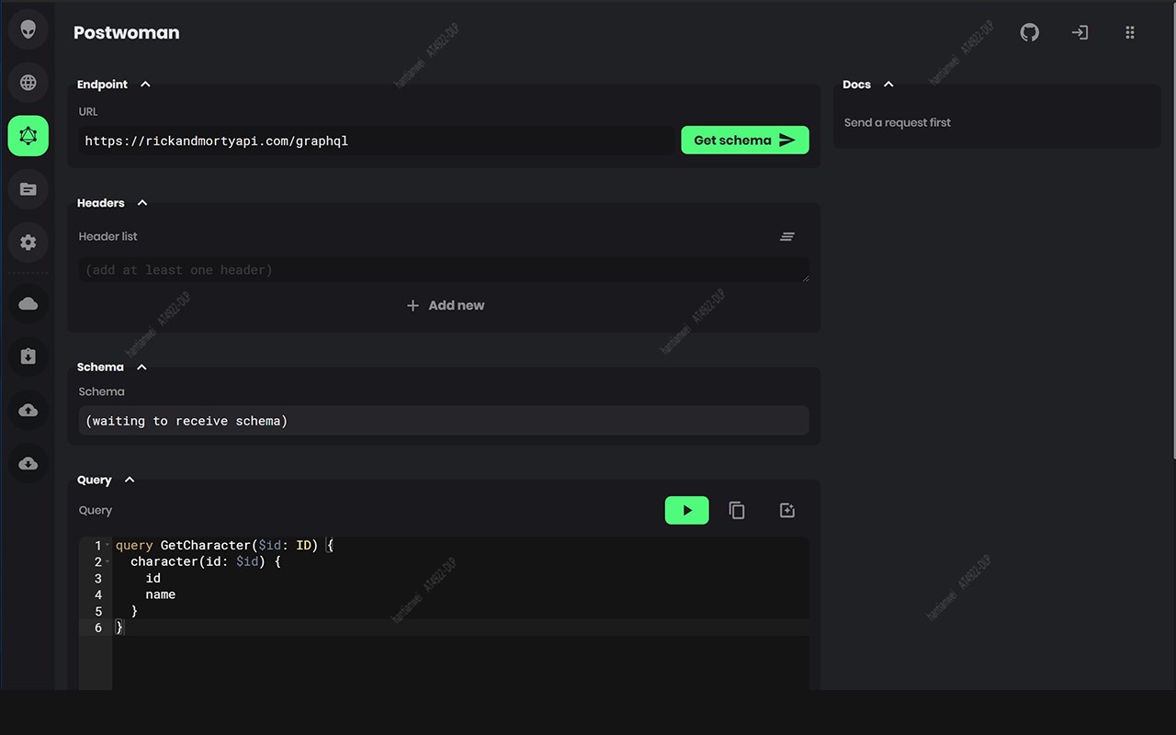Open the settings gear sidebar icon
The height and width of the screenshot is (735, 1176).
point(28,243)
